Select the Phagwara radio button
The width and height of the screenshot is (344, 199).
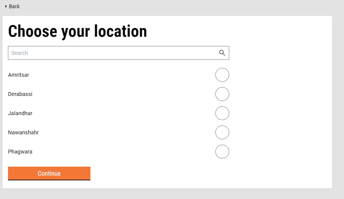click(x=222, y=152)
